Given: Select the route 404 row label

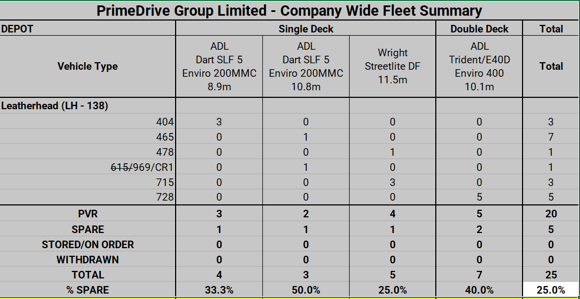Looking at the screenshot, I should point(165,122).
